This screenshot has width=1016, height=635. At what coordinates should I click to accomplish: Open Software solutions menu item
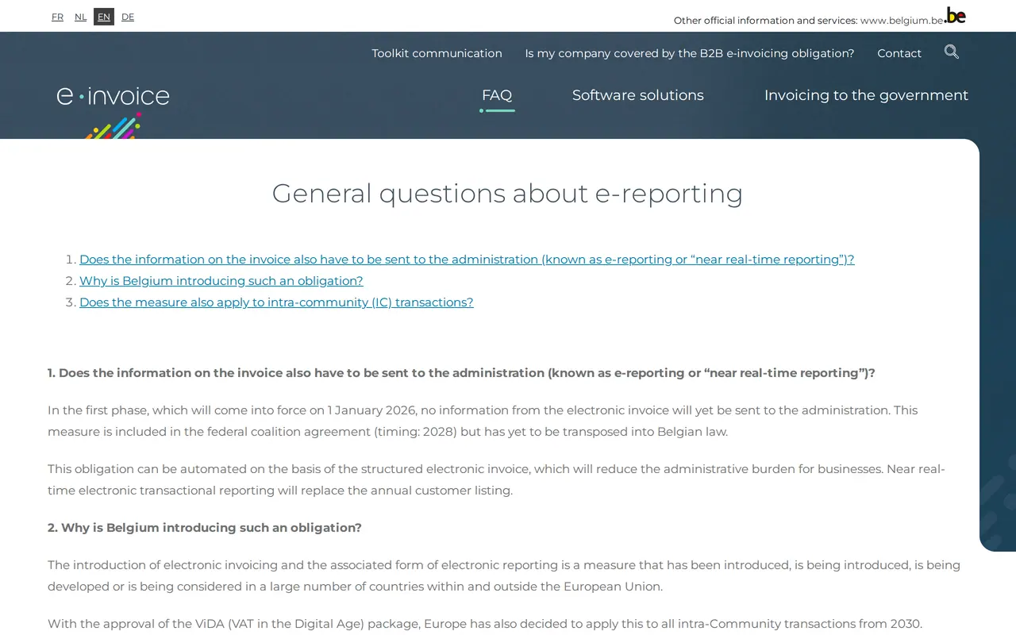pos(638,95)
